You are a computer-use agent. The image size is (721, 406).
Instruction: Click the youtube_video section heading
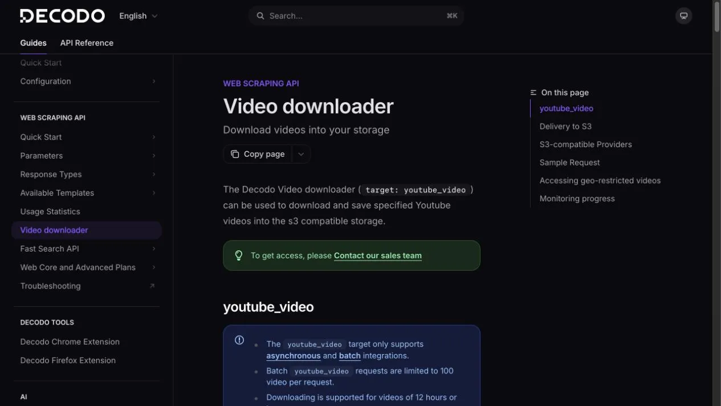pos(268,307)
